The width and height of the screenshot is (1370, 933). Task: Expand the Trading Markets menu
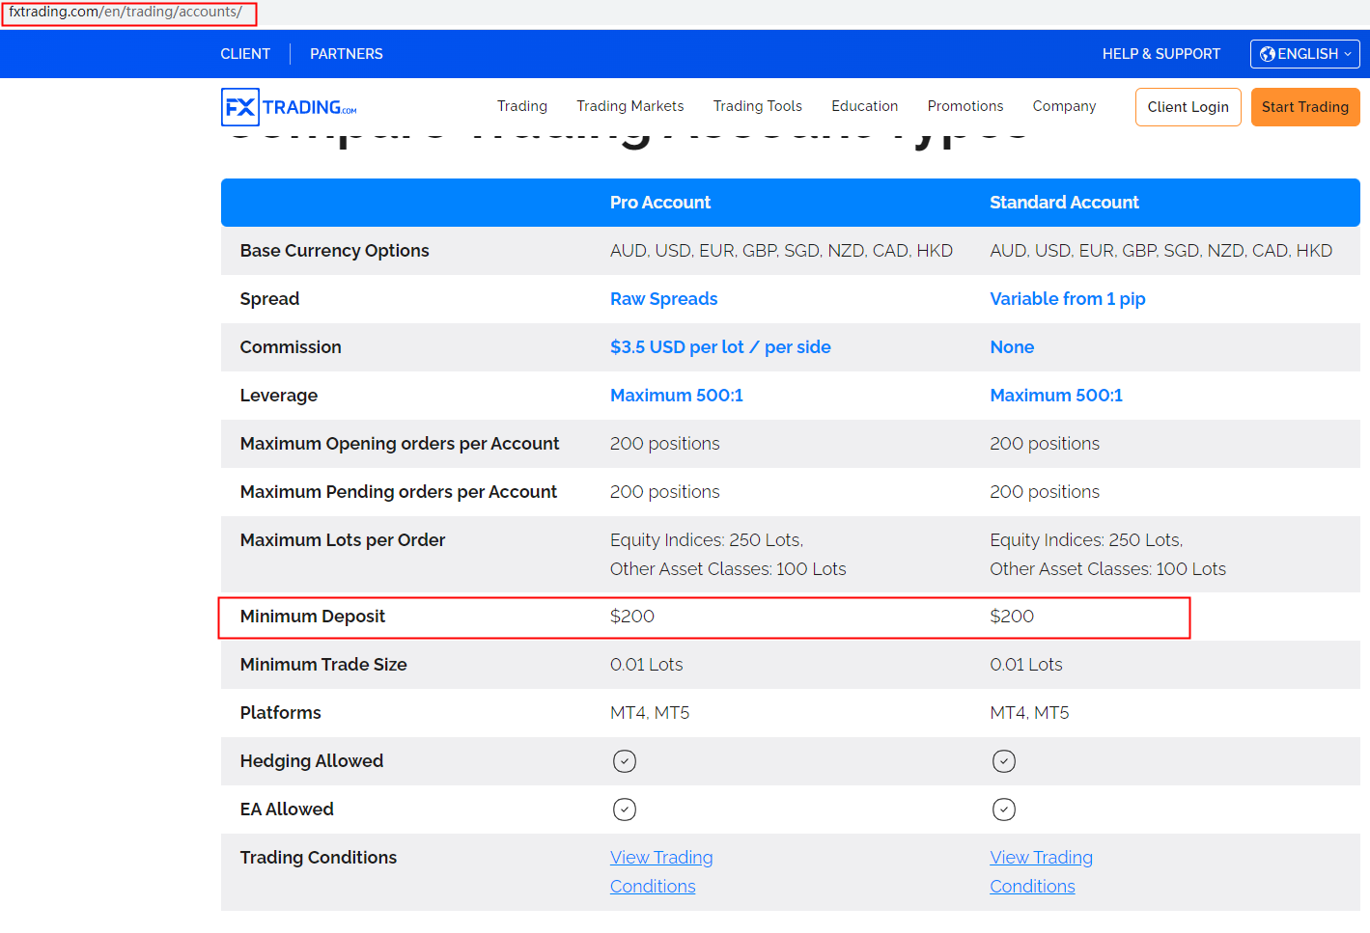pos(629,106)
